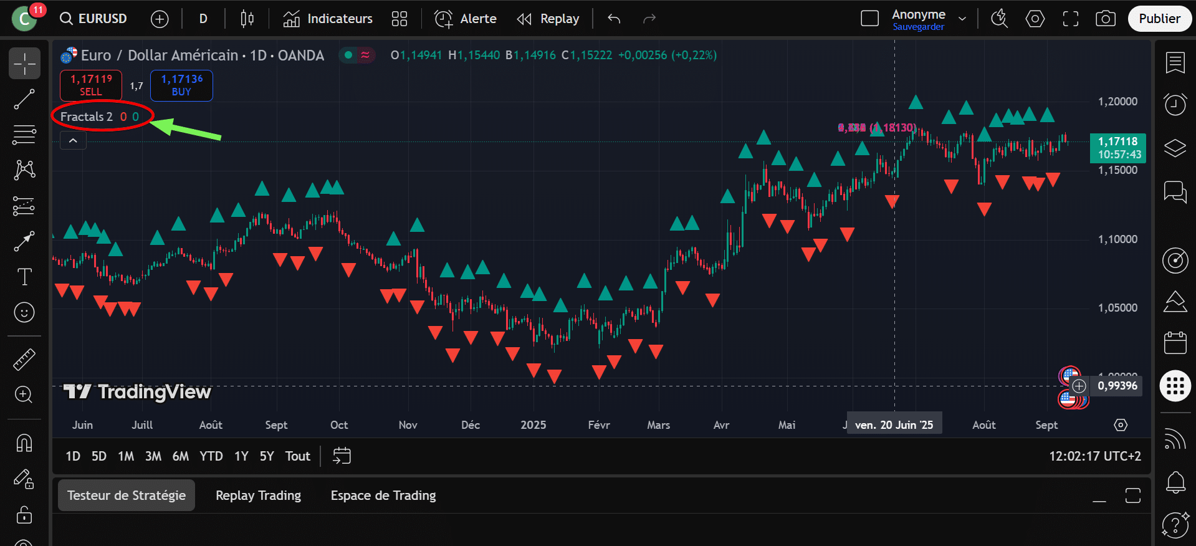Open the candlestick chart style selector
The width and height of the screenshot is (1196, 546).
[x=247, y=19]
